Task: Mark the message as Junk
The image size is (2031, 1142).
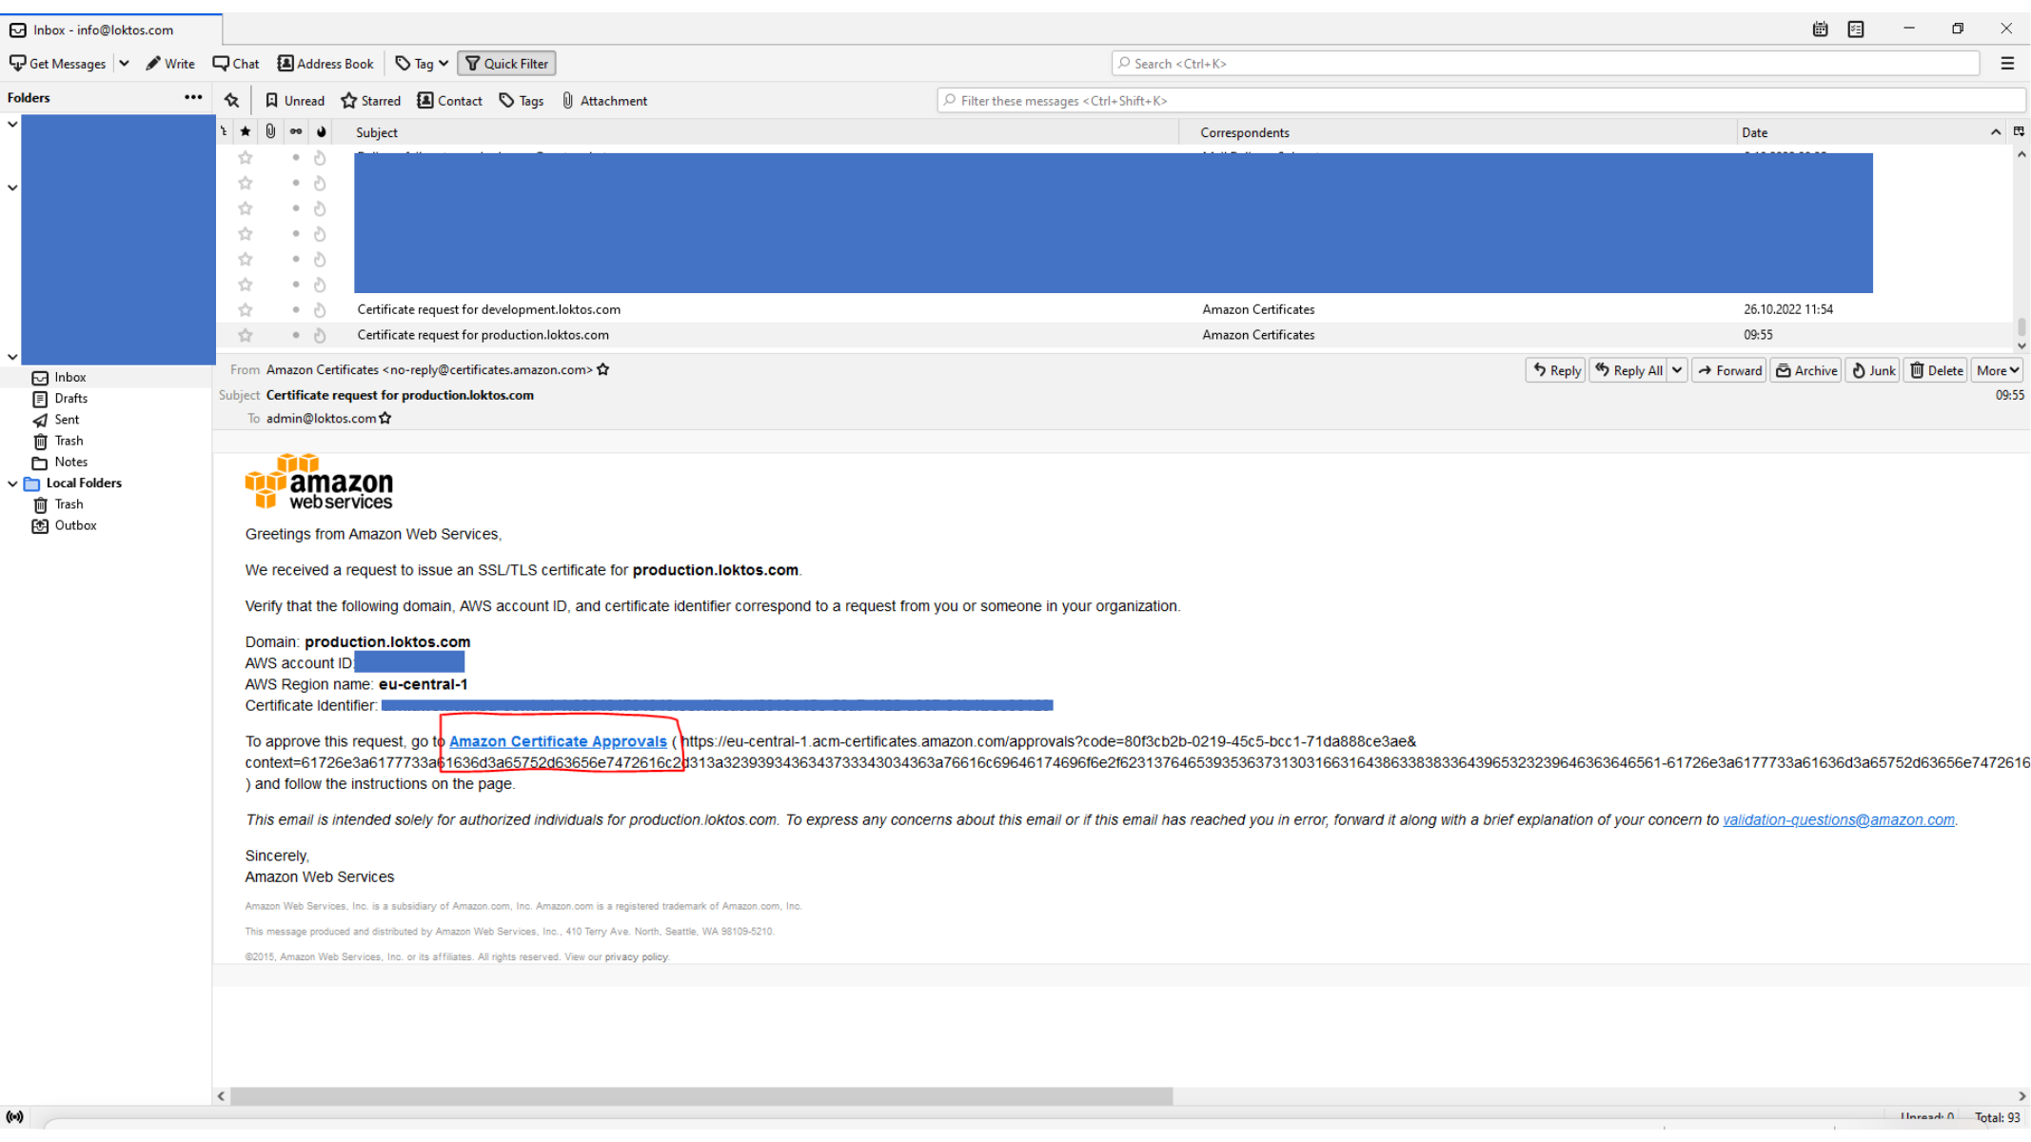Action: pos(1873,370)
